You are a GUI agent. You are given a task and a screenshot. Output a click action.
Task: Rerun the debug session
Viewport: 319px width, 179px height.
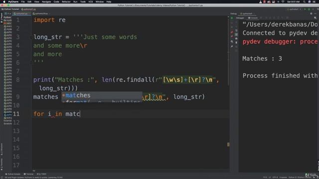pyautogui.click(x=232, y=18)
